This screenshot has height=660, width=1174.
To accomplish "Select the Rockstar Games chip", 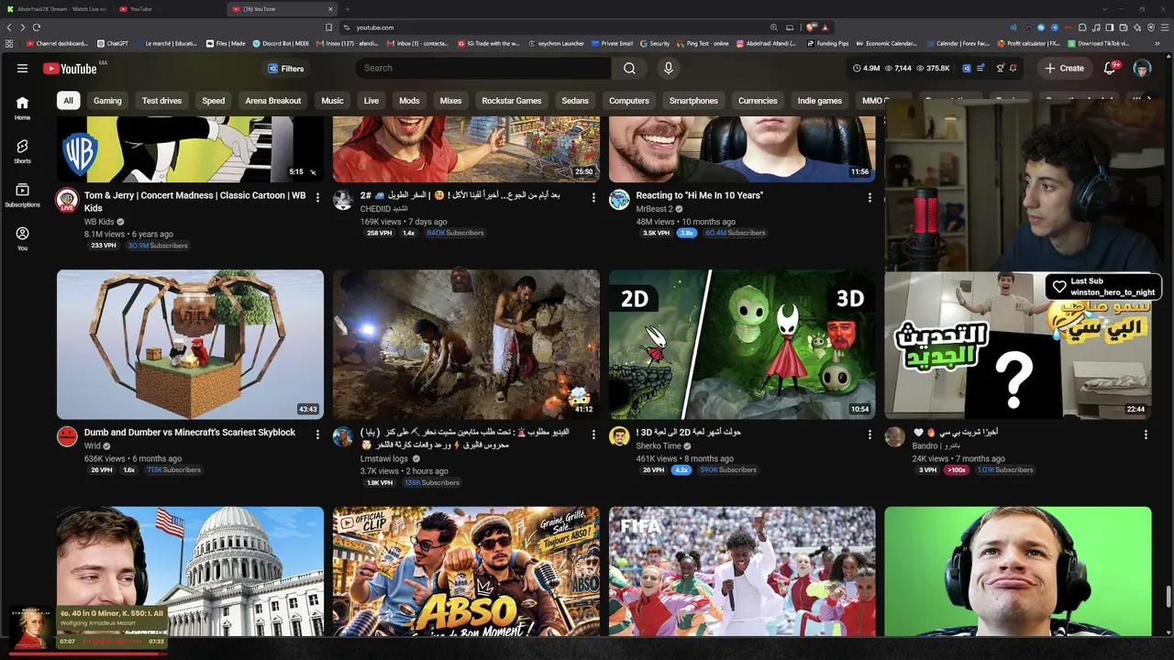I will (512, 101).
